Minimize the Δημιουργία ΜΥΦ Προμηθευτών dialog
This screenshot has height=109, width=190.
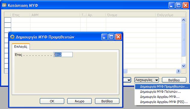point(104,37)
